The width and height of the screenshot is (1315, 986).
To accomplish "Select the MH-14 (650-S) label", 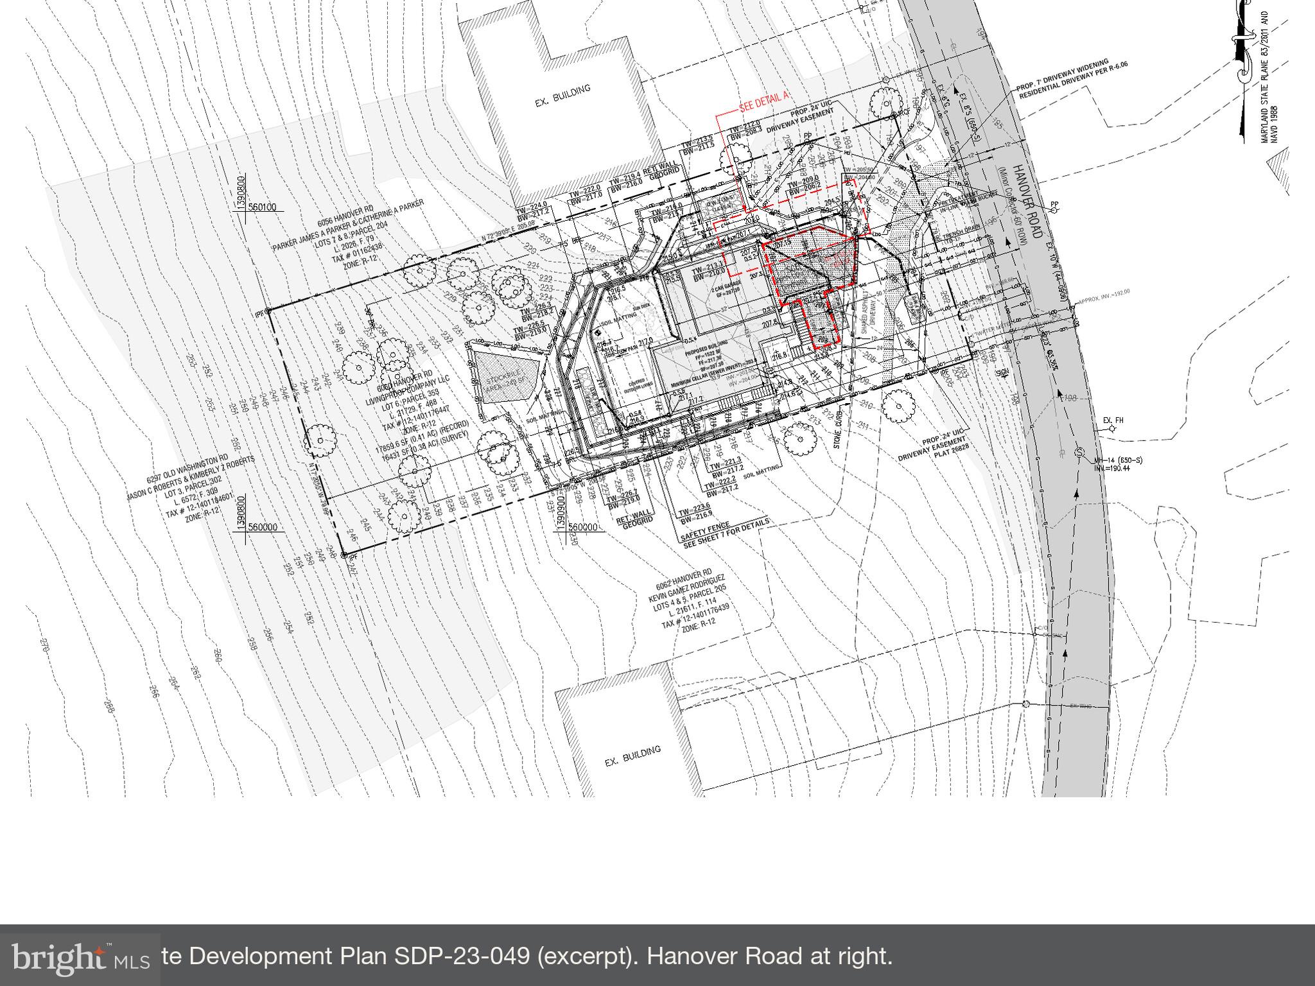I will [x=1119, y=460].
